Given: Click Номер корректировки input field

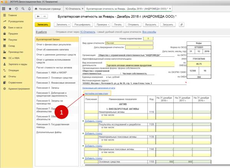Looking at the screenshot, I should (x=148, y=39).
